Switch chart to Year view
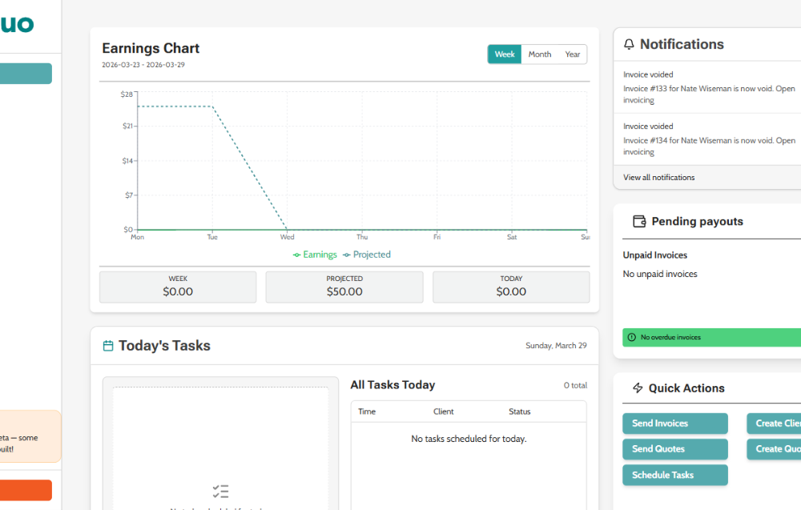Viewport: 801px width, 510px height. click(572, 54)
